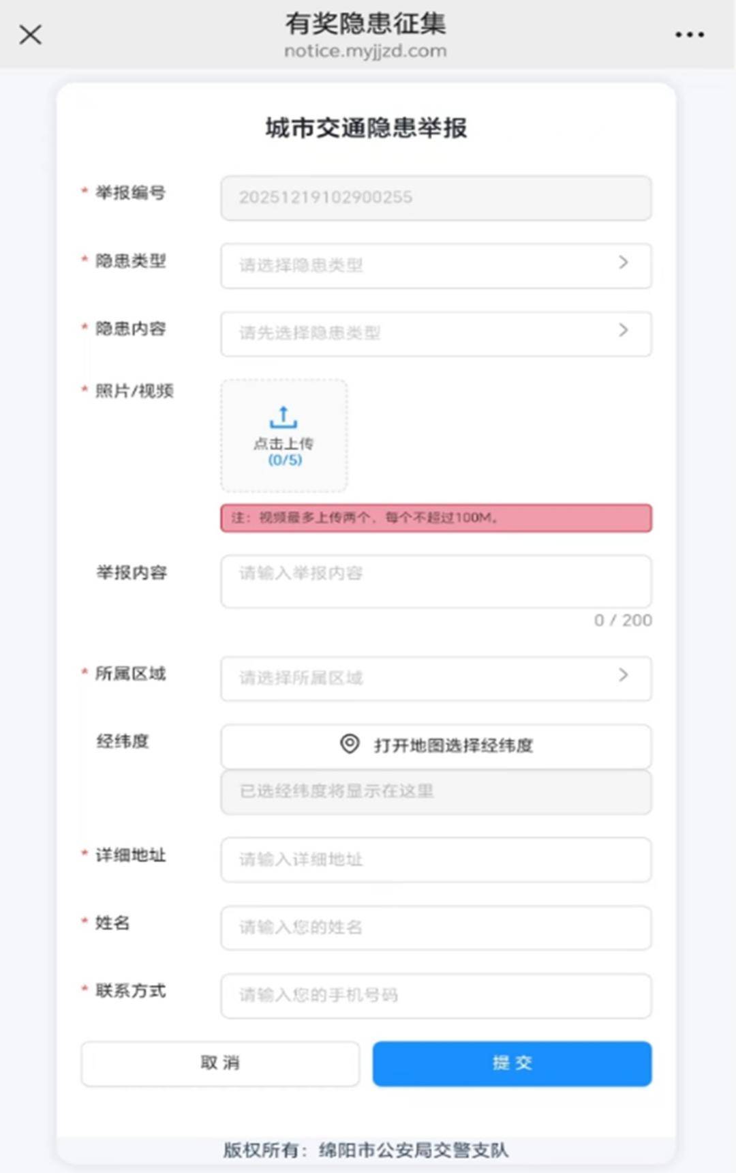Click the 举报编号 number field
The width and height of the screenshot is (736, 1173).
[x=435, y=198]
